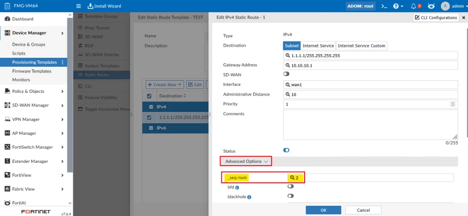The width and height of the screenshot is (468, 216).
Task: Open Feature Visibility
Action: pos(101,98)
